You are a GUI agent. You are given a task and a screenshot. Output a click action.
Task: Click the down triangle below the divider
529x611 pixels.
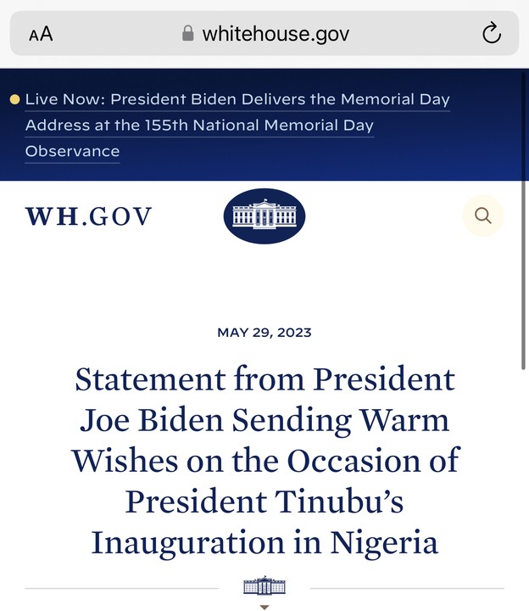coord(264,607)
